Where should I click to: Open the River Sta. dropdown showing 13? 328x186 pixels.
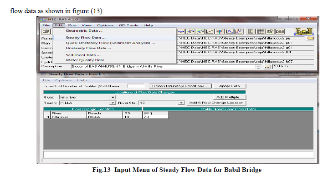[x=181, y=103]
